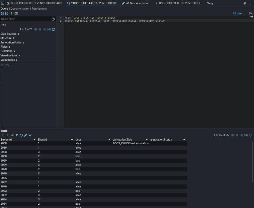Click the lightning bolt create-rule icon
Image resolution: width=254 pixels, height=208 pixels.
tap(12, 13)
